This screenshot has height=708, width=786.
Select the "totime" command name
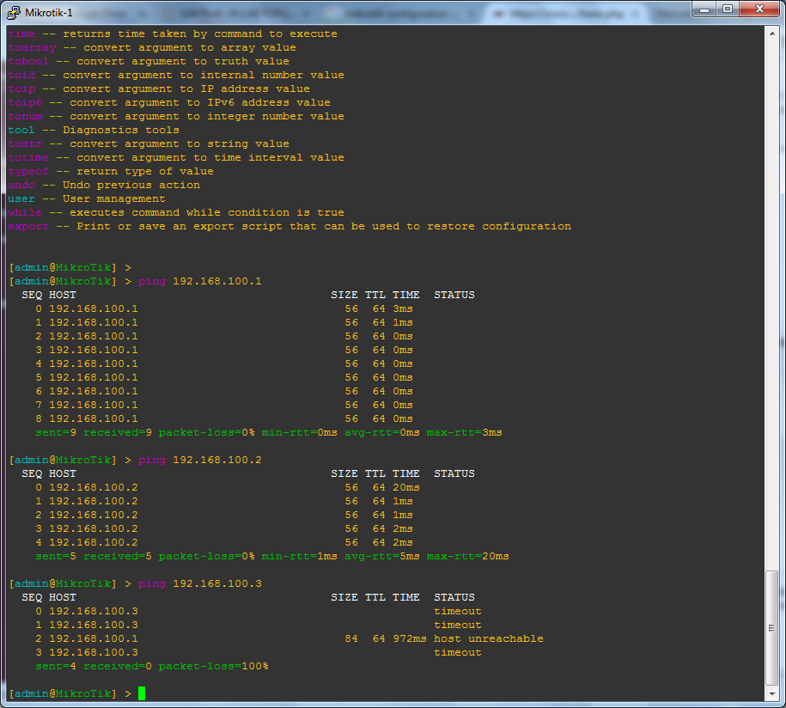tap(28, 157)
